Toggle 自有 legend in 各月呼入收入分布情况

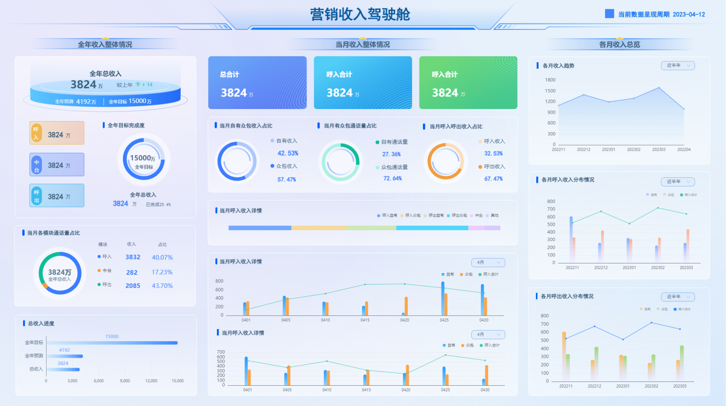[x=652, y=195]
